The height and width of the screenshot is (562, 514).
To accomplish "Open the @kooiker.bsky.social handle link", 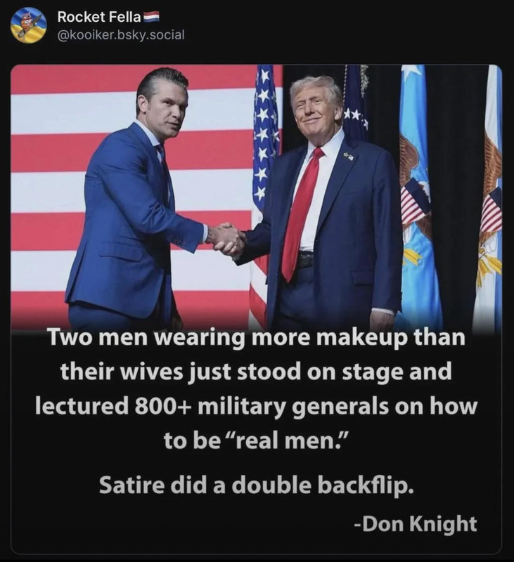I will (x=121, y=35).
